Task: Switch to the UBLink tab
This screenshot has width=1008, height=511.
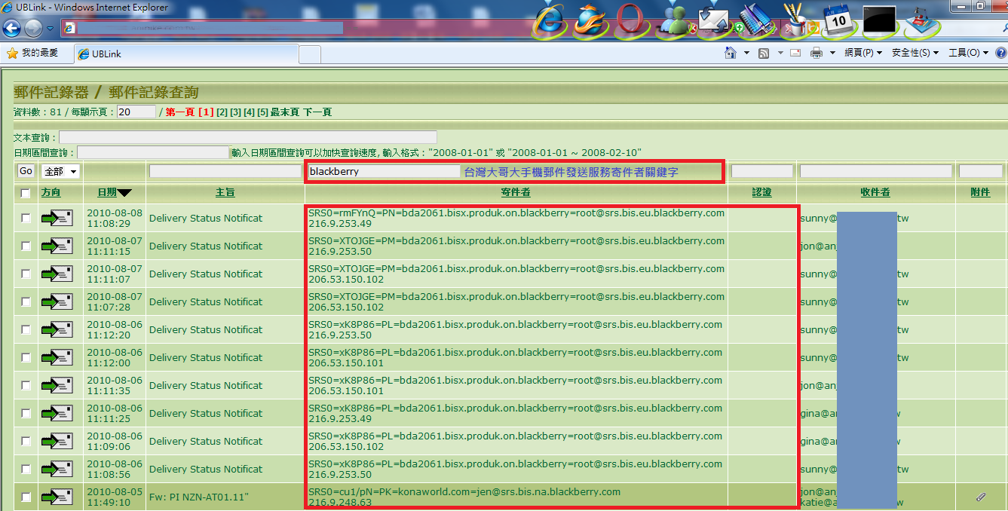Action: [186, 54]
